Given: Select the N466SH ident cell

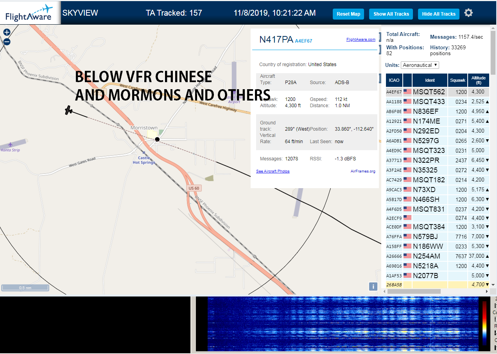Looking at the screenshot, I should 430,199.
